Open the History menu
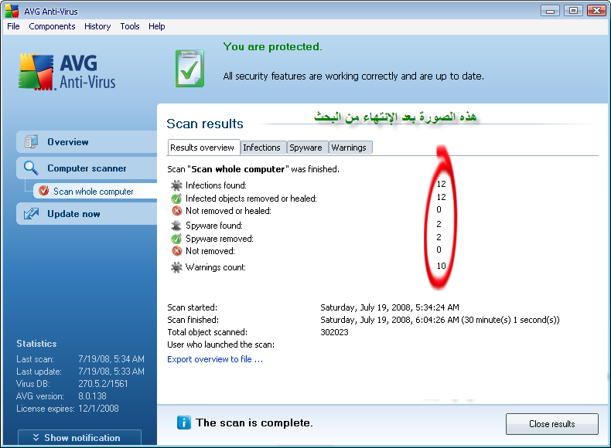Screen dimensions: 611x448 click(x=97, y=26)
